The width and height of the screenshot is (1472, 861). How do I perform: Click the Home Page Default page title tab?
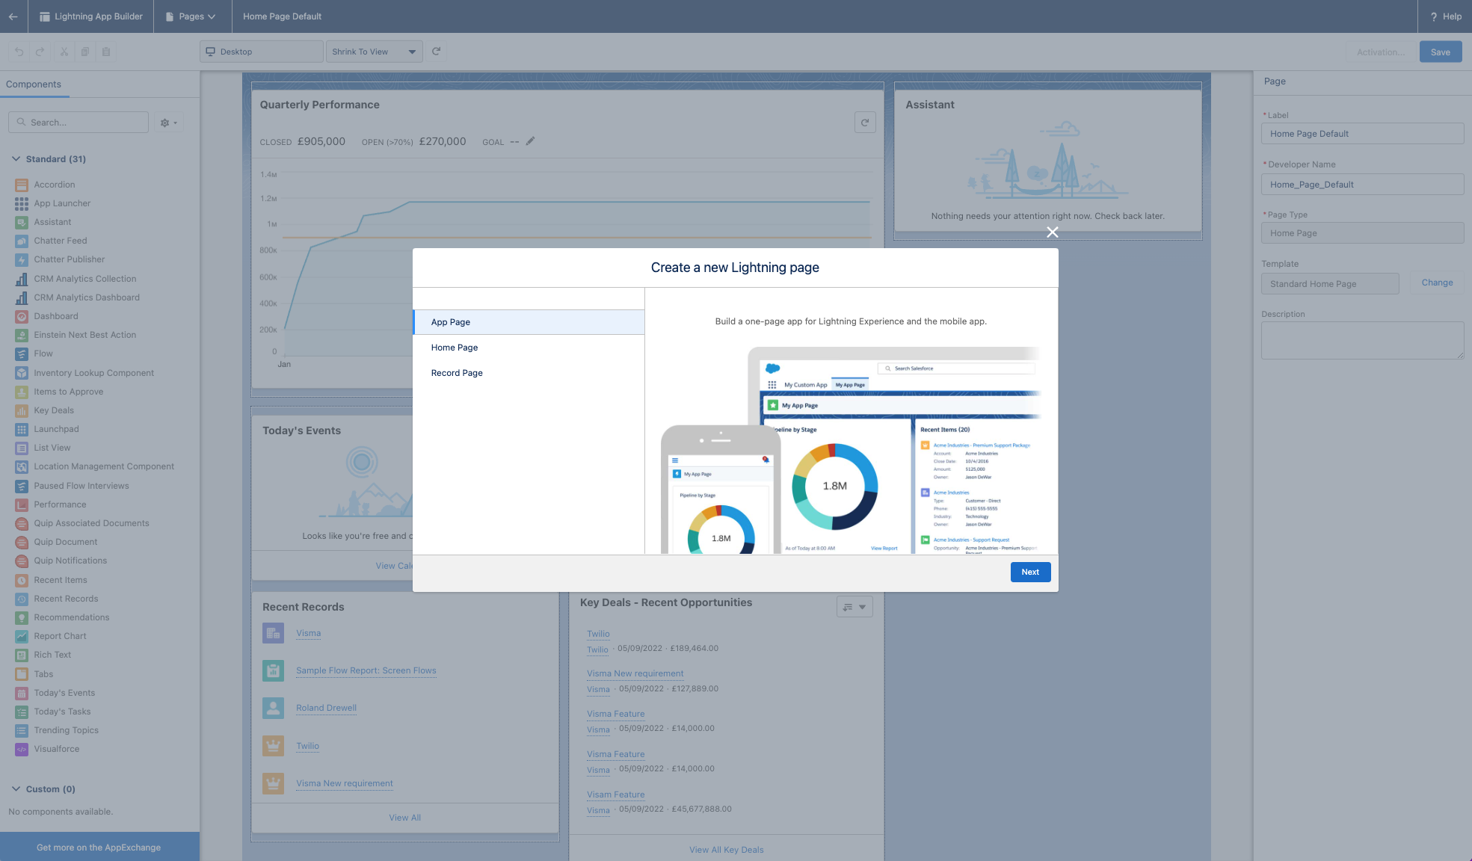(x=282, y=16)
